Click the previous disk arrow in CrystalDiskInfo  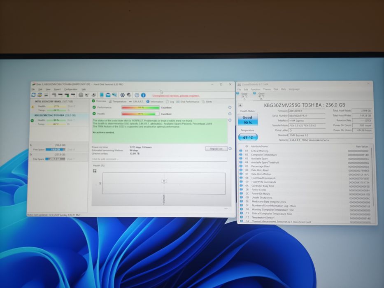click(240, 105)
